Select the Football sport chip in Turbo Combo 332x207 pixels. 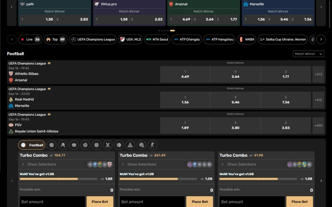[x=32, y=145]
